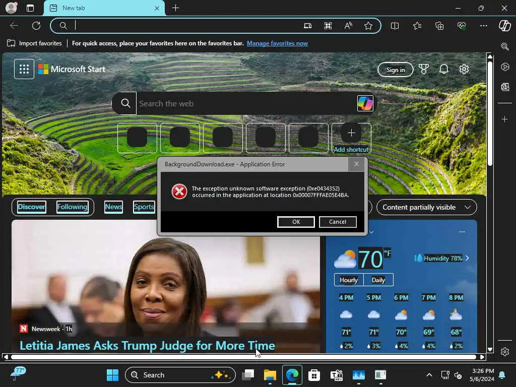
Task: Close the Application Error dialog
Action: pyautogui.click(x=356, y=164)
